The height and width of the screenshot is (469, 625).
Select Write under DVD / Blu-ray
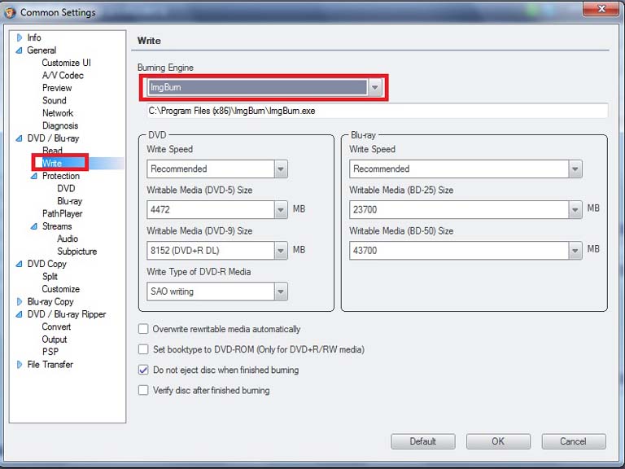pyautogui.click(x=52, y=163)
